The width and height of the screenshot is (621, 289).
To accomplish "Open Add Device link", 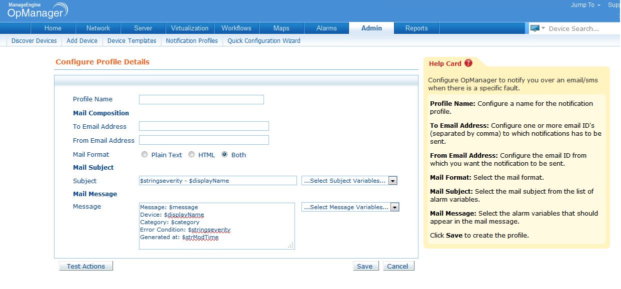I will click(82, 41).
